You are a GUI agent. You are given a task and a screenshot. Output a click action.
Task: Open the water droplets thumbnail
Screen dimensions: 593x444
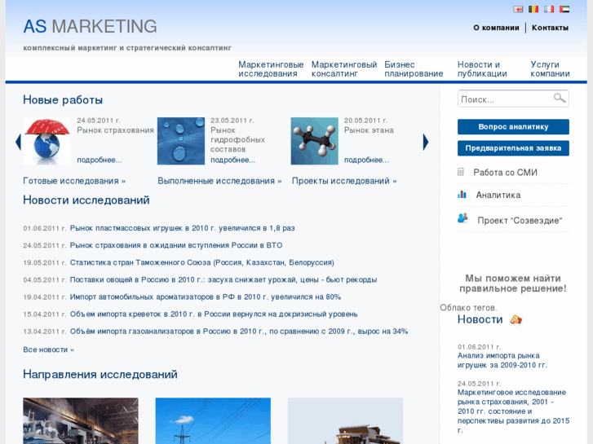181,141
